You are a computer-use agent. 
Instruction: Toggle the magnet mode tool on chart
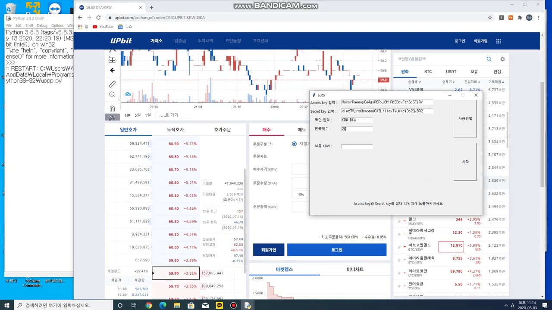click(x=112, y=108)
